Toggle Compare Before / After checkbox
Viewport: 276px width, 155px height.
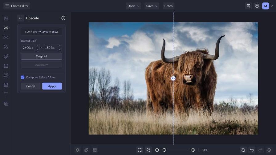click(23, 77)
